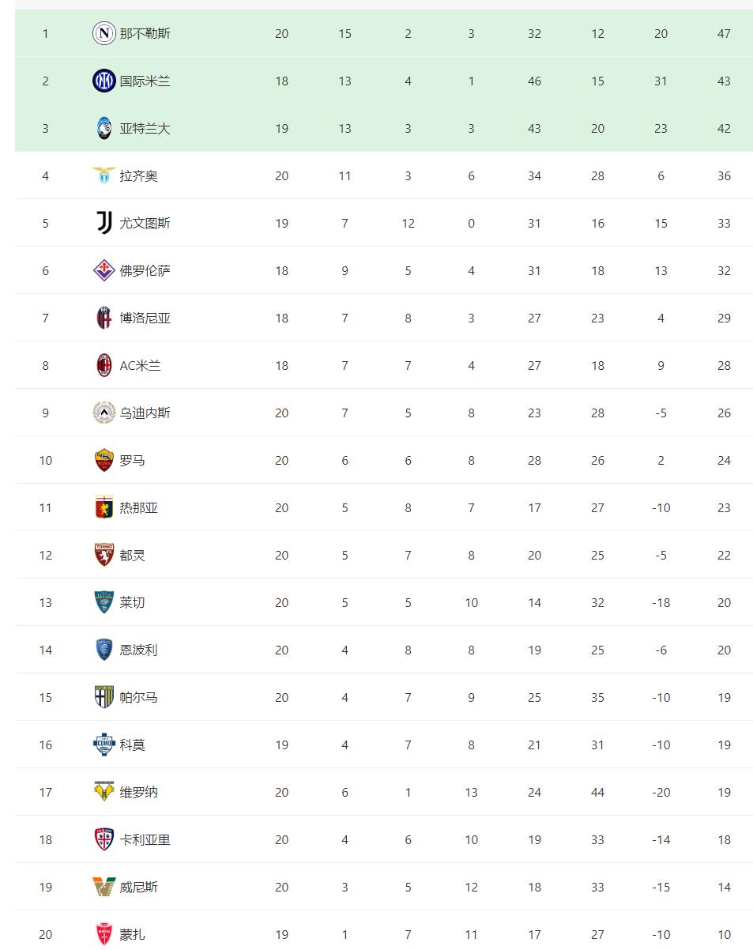Select the Roma wolf crest
753x950 pixels.
[104, 460]
